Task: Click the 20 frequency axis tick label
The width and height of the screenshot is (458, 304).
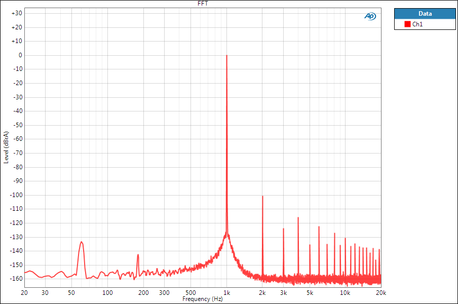Action: coord(24,293)
